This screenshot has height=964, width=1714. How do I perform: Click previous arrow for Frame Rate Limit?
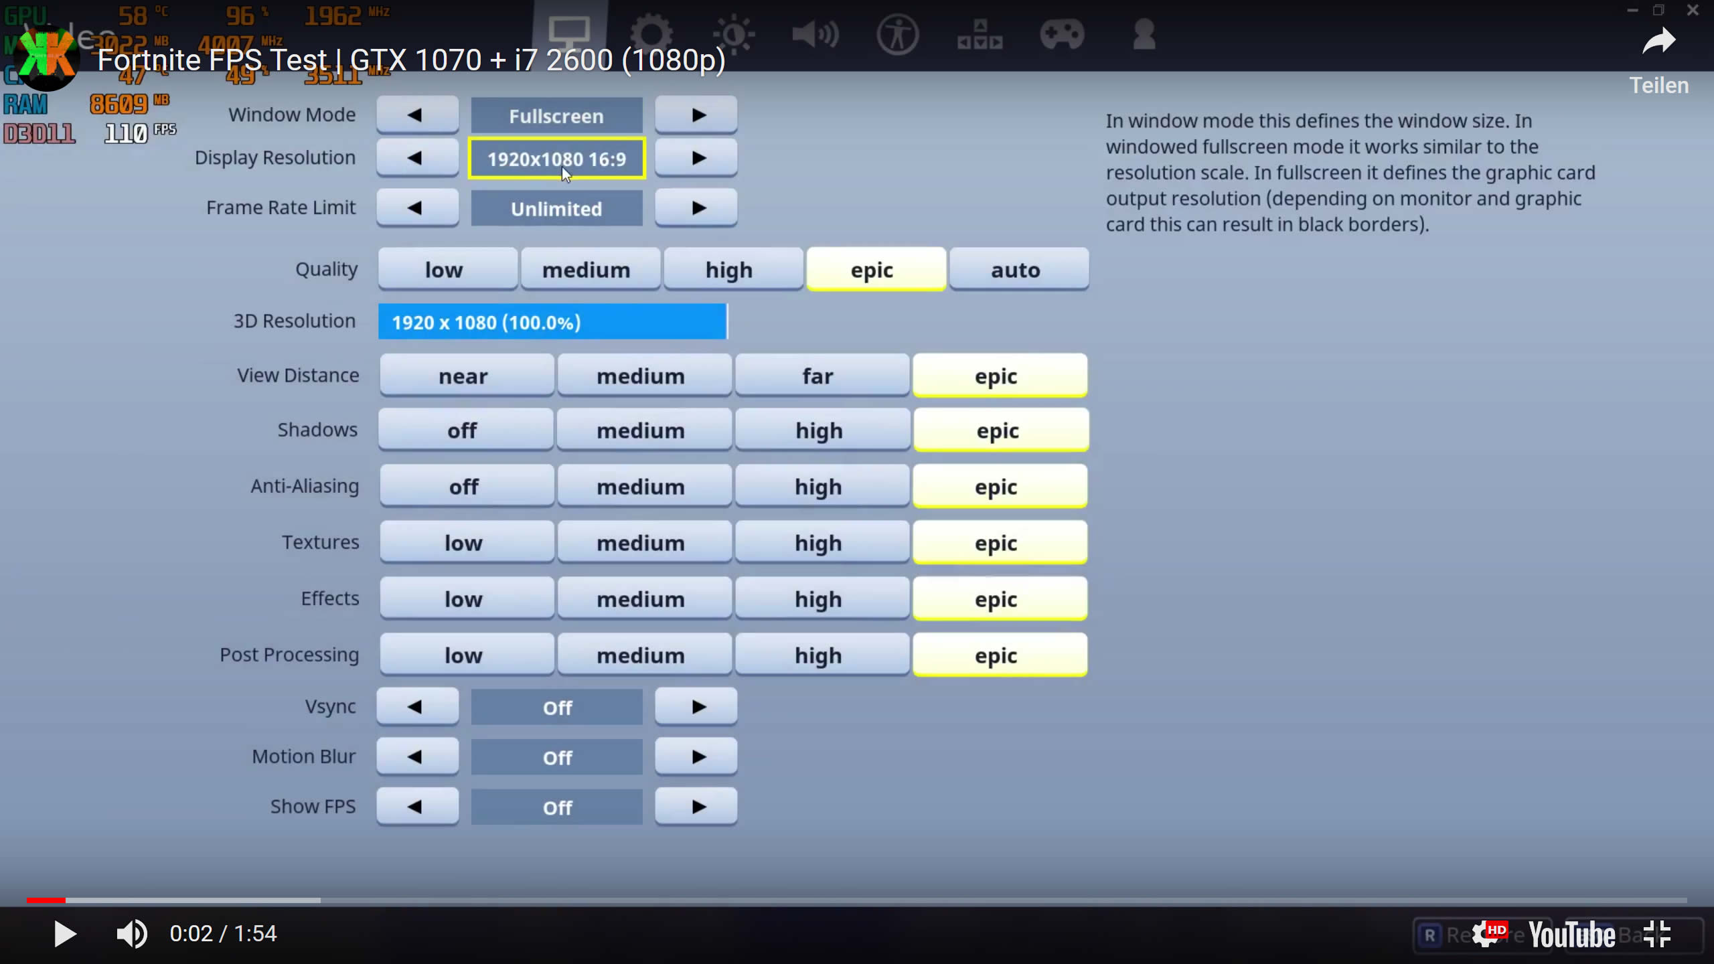click(x=416, y=208)
